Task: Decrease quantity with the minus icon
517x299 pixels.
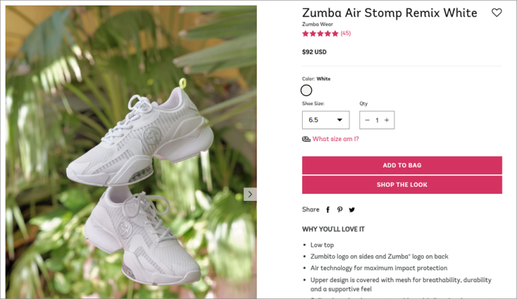Action: click(x=367, y=120)
